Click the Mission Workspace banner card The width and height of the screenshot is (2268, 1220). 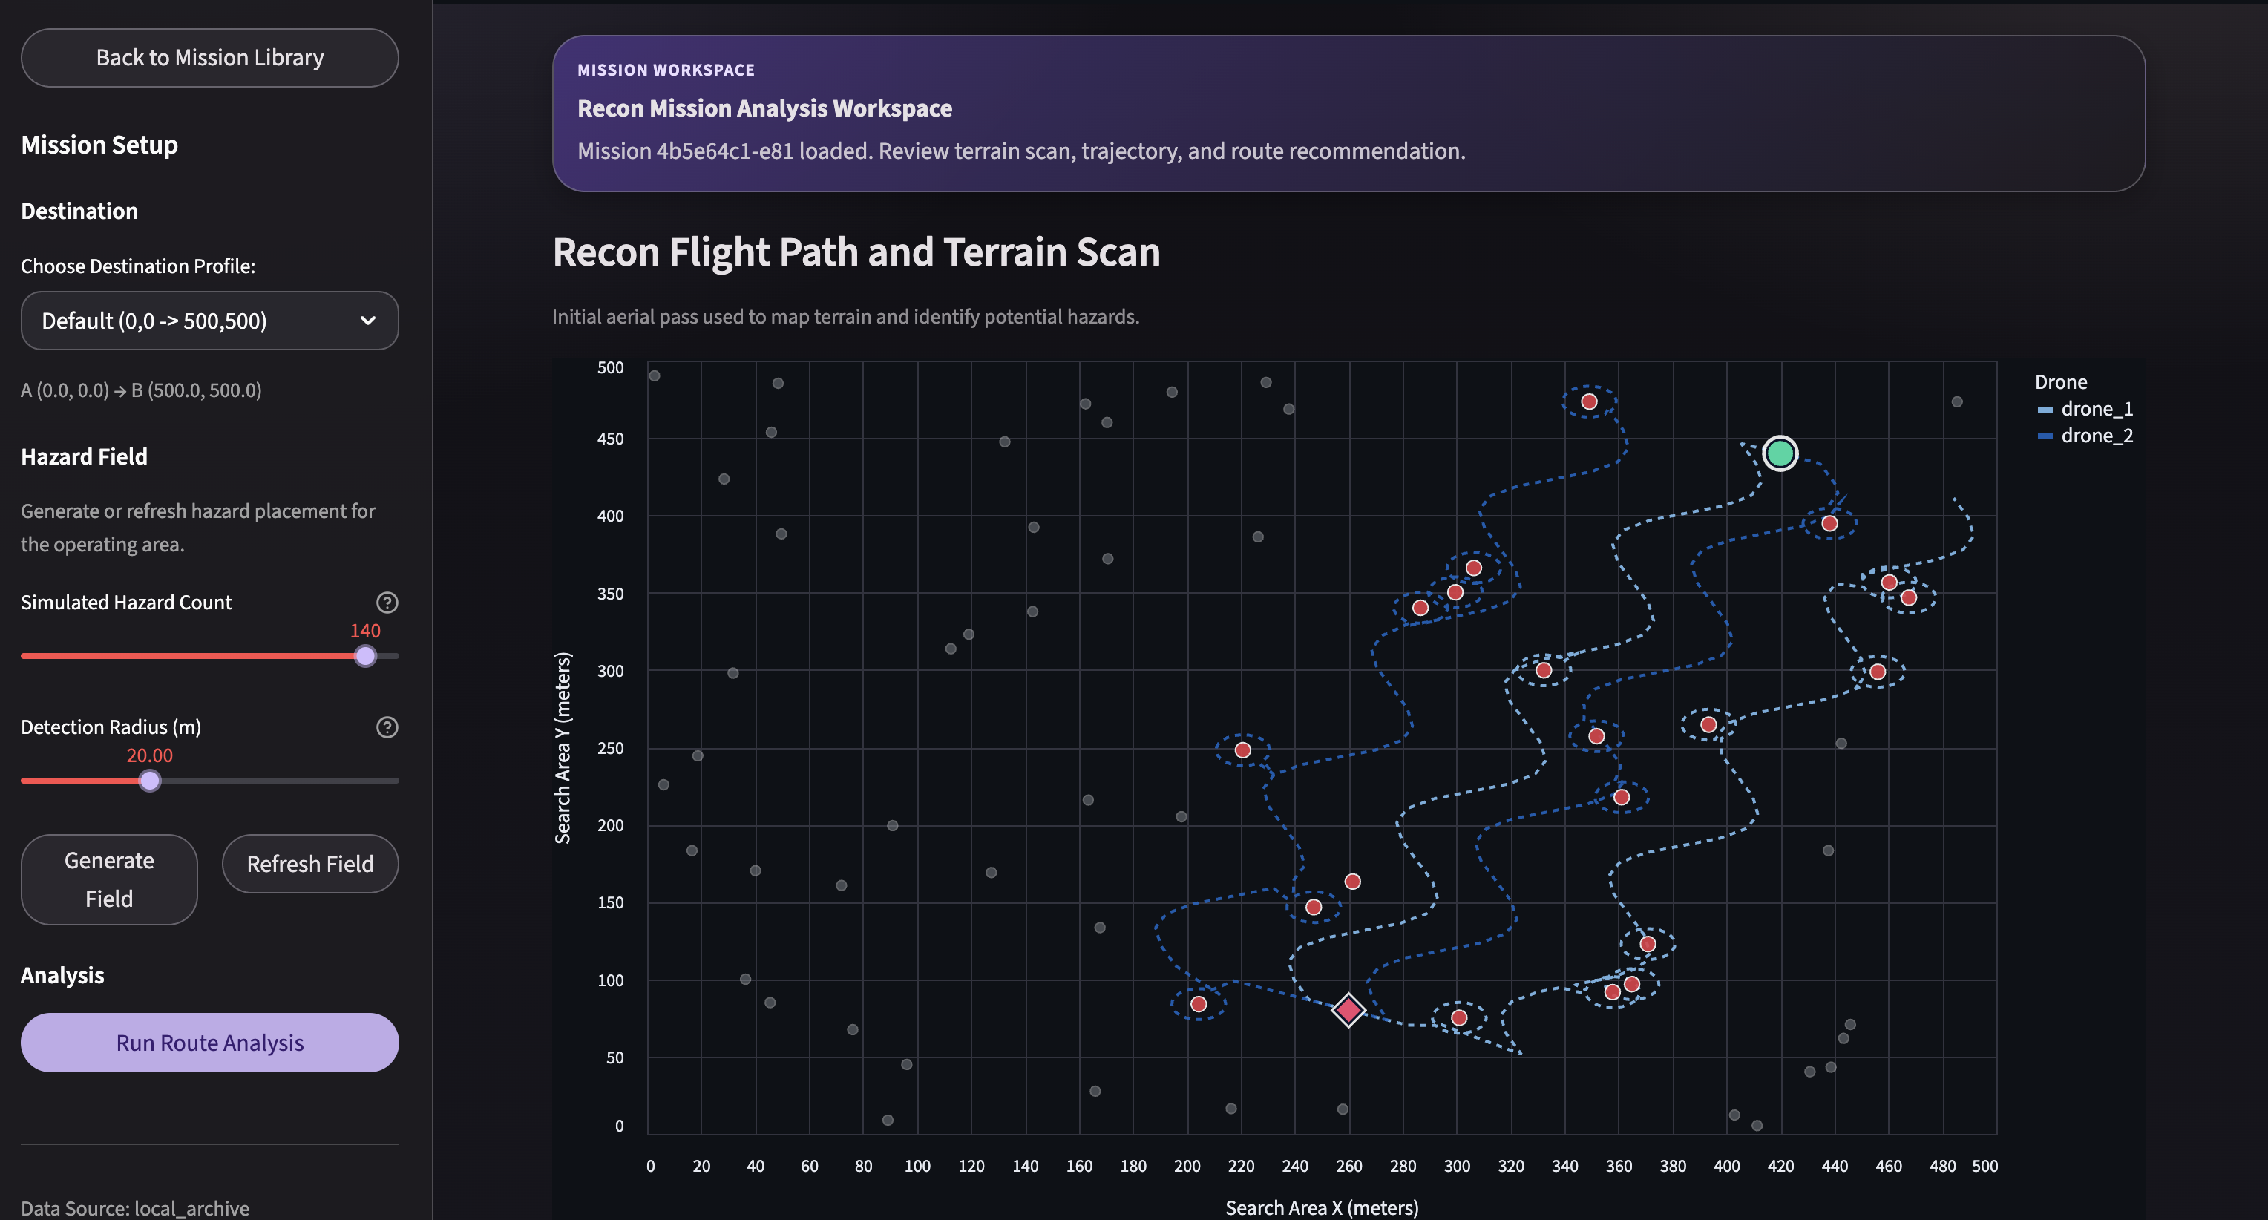click(1347, 114)
